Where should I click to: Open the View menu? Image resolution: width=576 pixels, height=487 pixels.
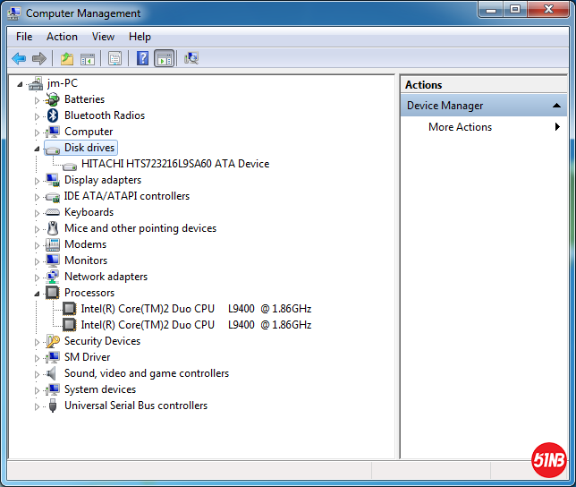click(103, 37)
